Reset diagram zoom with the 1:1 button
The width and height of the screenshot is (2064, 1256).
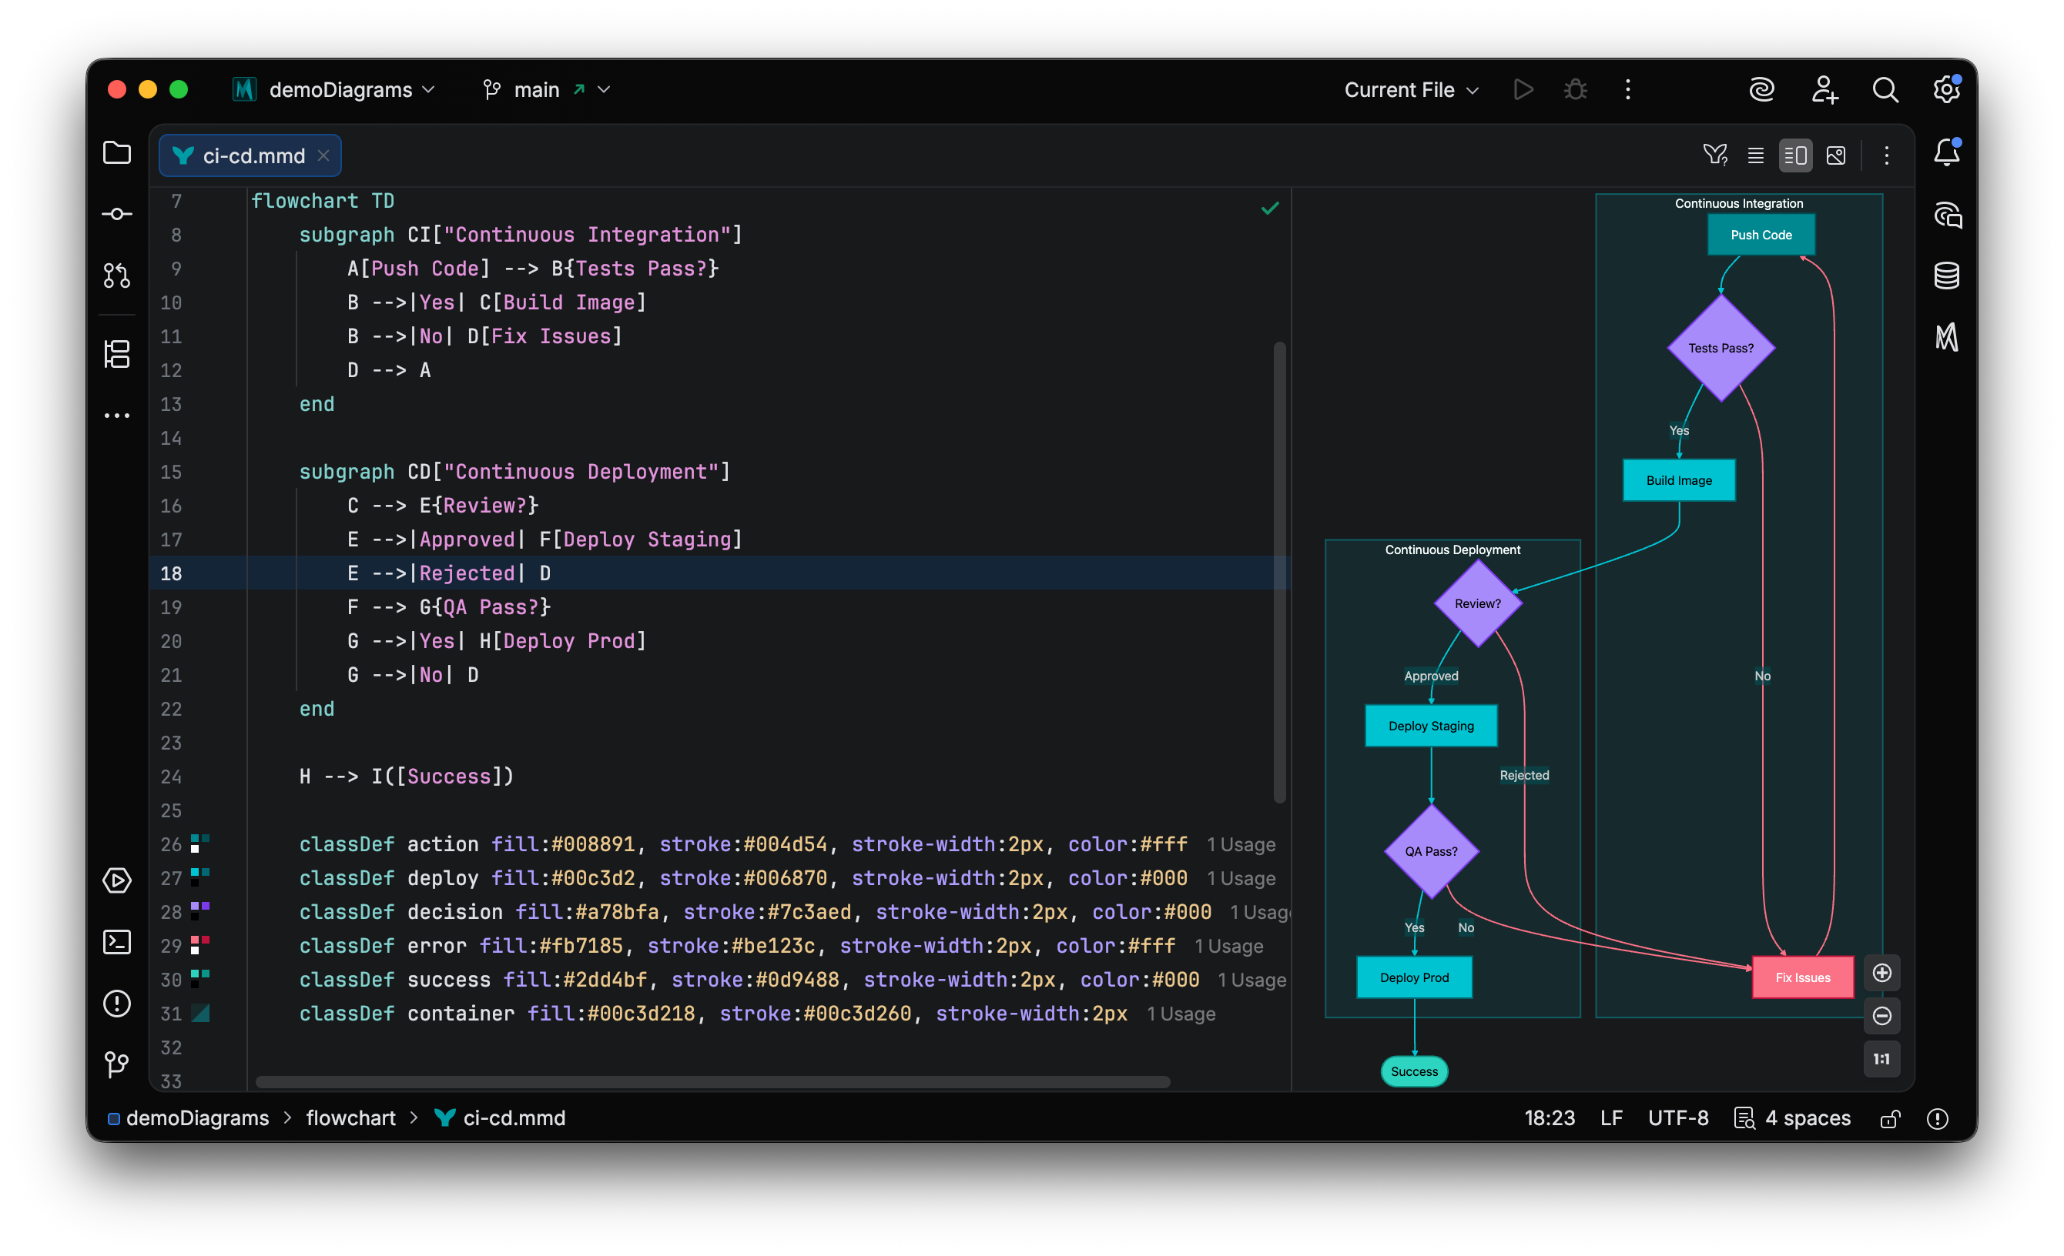pos(1881,1058)
